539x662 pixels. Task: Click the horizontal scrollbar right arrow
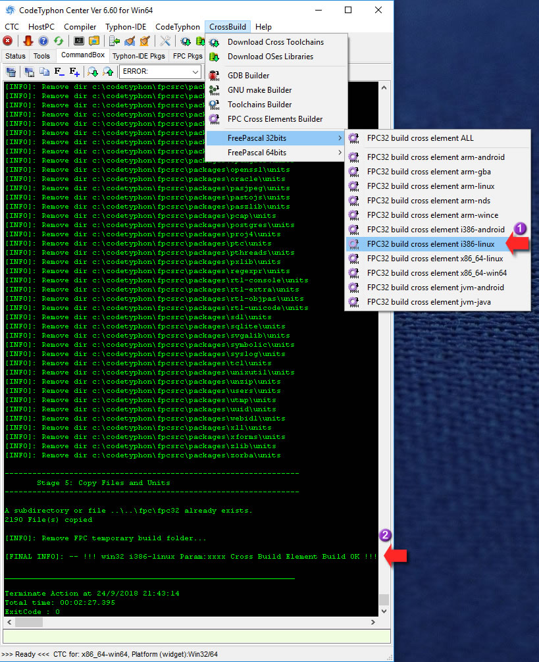(x=373, y=622)
